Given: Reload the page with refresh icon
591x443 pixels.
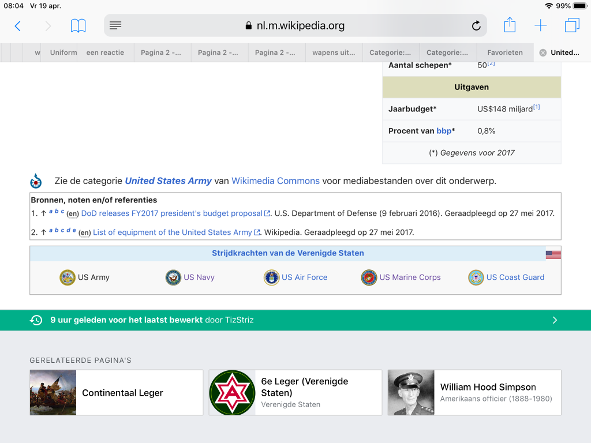Looking at the screenshot, I should tap(476, 26).
